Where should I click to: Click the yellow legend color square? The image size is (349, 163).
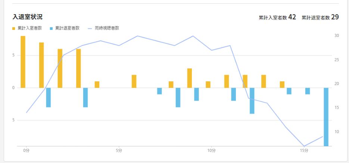(14, 28)
